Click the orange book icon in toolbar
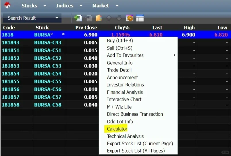231x156 pixels. (99, 18)
